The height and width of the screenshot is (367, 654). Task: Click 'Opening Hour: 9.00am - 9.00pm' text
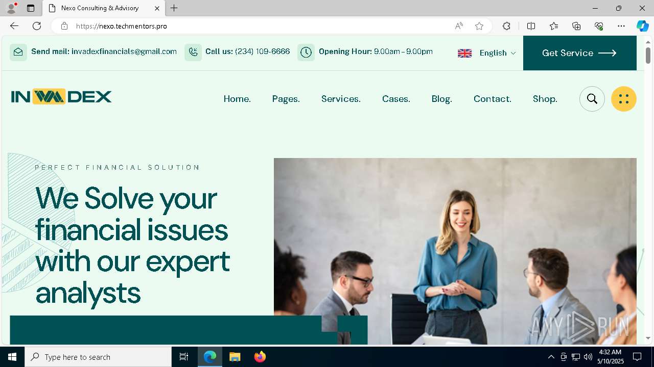click(x=376, y=51)
